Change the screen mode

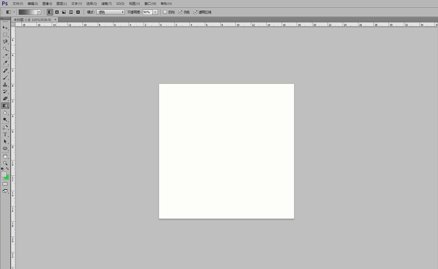pos(5,191)
